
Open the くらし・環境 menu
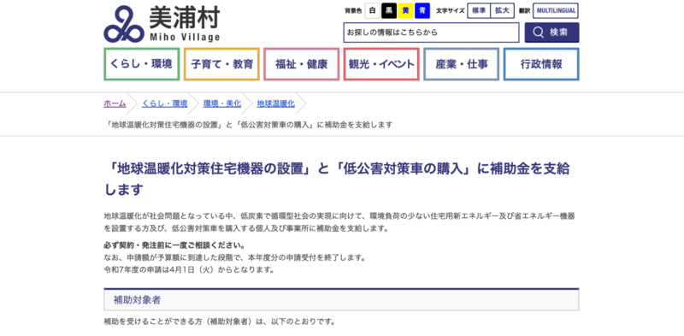[142, 64]
